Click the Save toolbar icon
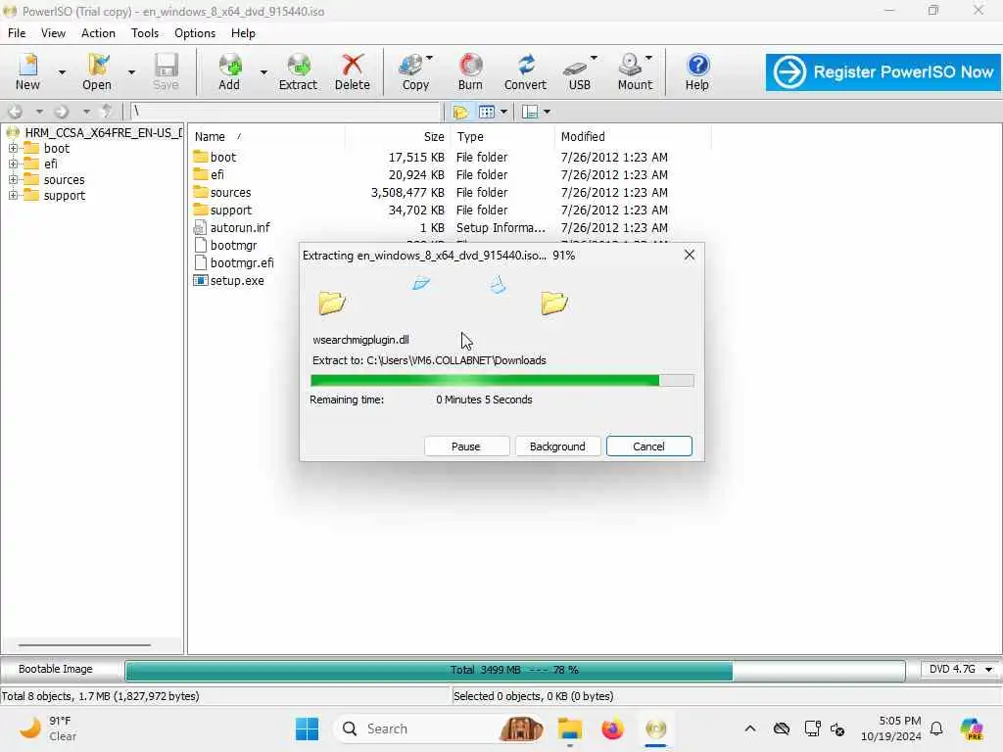This screenshot has height=752, width=1003. click(166, 70)
